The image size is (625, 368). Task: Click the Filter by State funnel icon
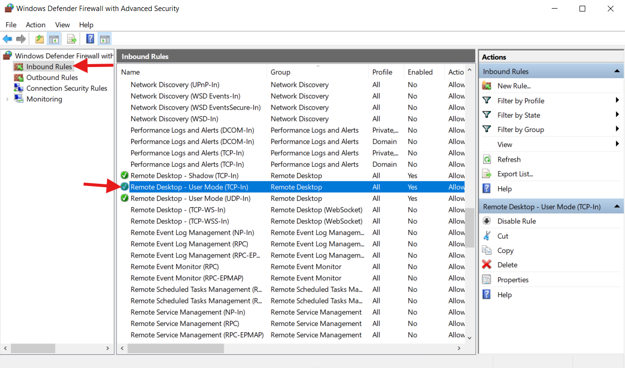[487, 115]
